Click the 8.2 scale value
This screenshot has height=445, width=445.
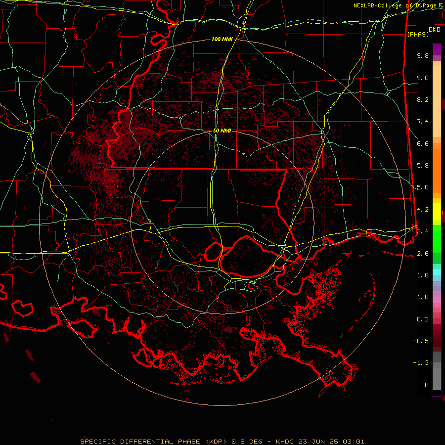pyautogui.click(x=423, y=99)
